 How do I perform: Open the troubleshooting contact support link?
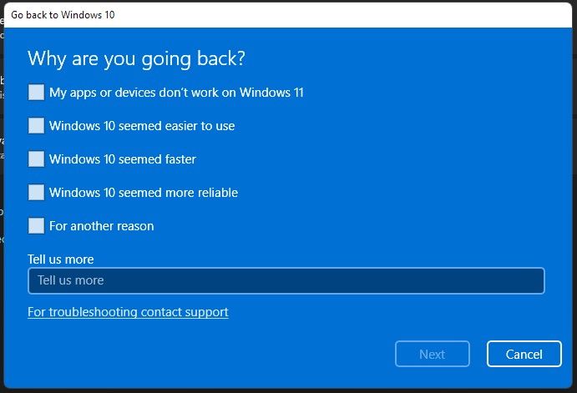128,312
